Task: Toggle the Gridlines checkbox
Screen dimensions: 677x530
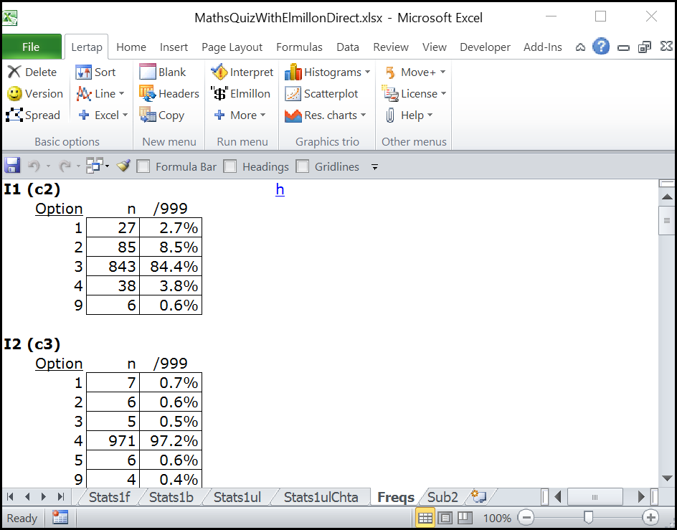Action: pyautogui.click(x=303, y=166)
